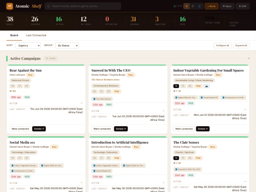Click the Expand all button
Image resolution: width=256 pixels, height=192 pixels.
coord(241,46)
